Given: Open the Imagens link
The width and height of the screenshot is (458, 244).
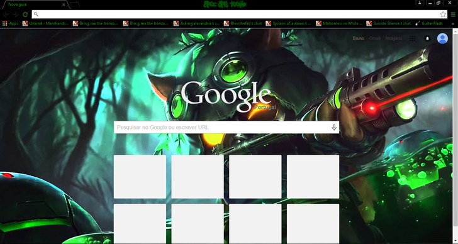Looking at the screenshot, I should (x=393, y=38).
